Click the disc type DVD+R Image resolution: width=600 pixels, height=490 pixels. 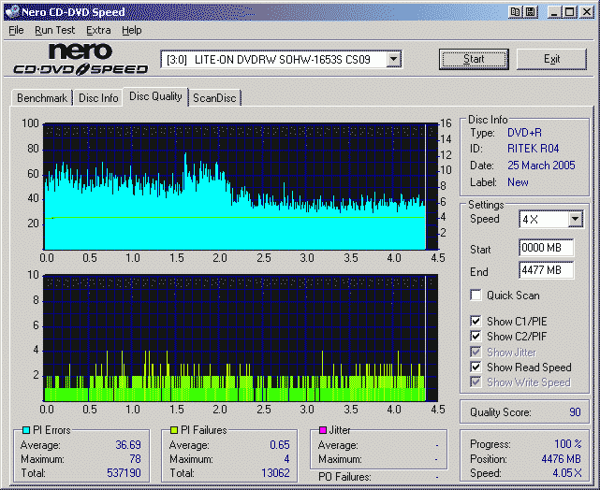point(524,133)
